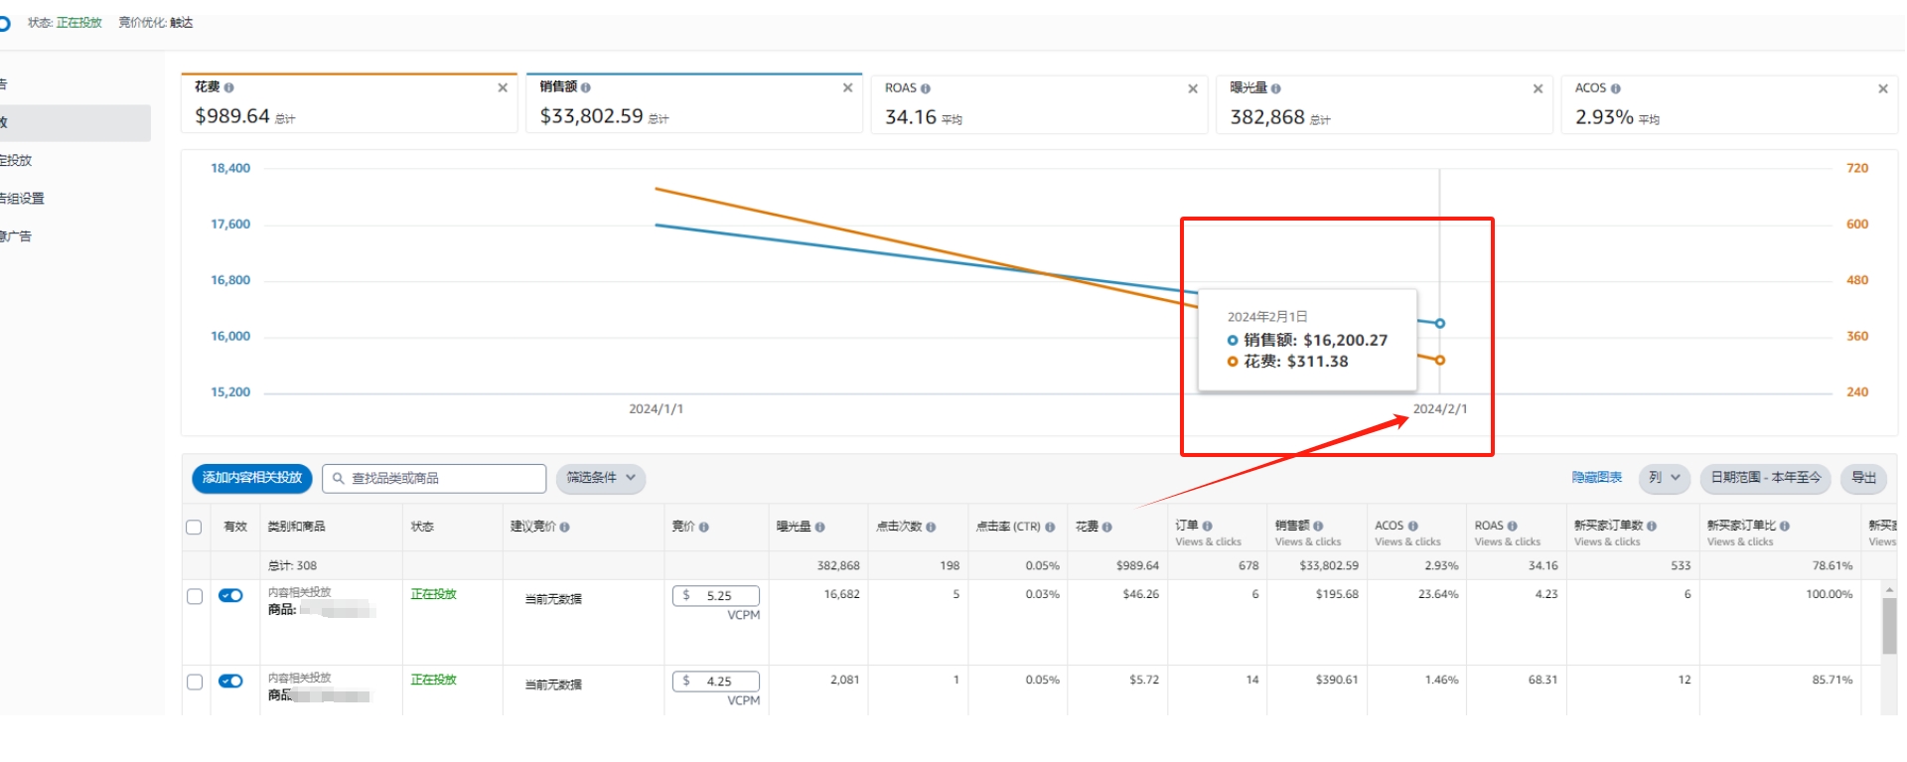This screenshot has width=1907, height=762.
Task: Open info icon beside 销售额 card title
Action: (585, 87)
